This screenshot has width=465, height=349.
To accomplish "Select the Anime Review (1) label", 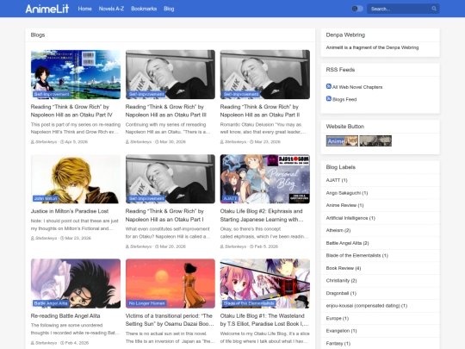I will (x=344, y=205).
